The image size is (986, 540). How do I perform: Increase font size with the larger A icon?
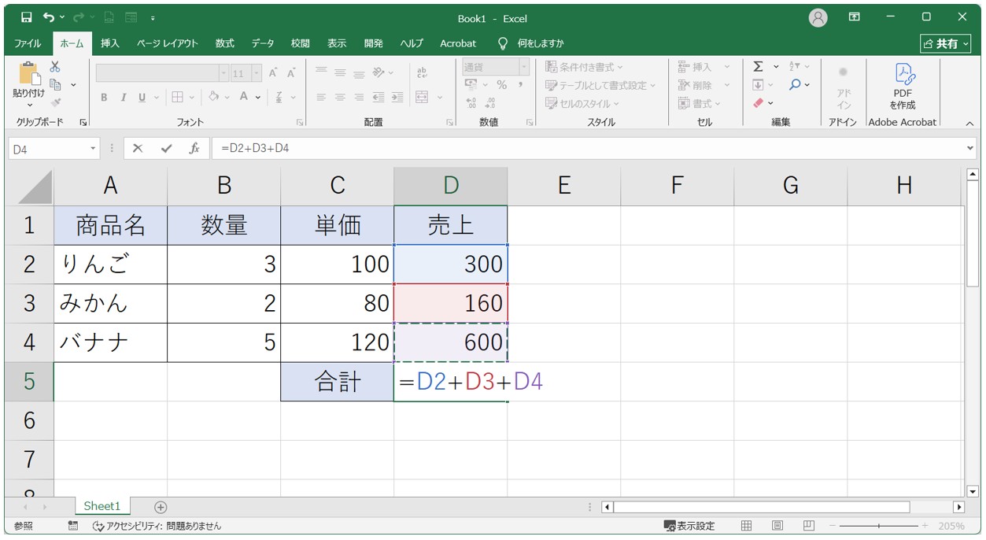(273, 73)
